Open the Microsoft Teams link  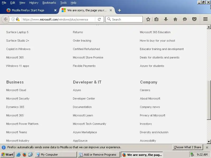[17, 132]
